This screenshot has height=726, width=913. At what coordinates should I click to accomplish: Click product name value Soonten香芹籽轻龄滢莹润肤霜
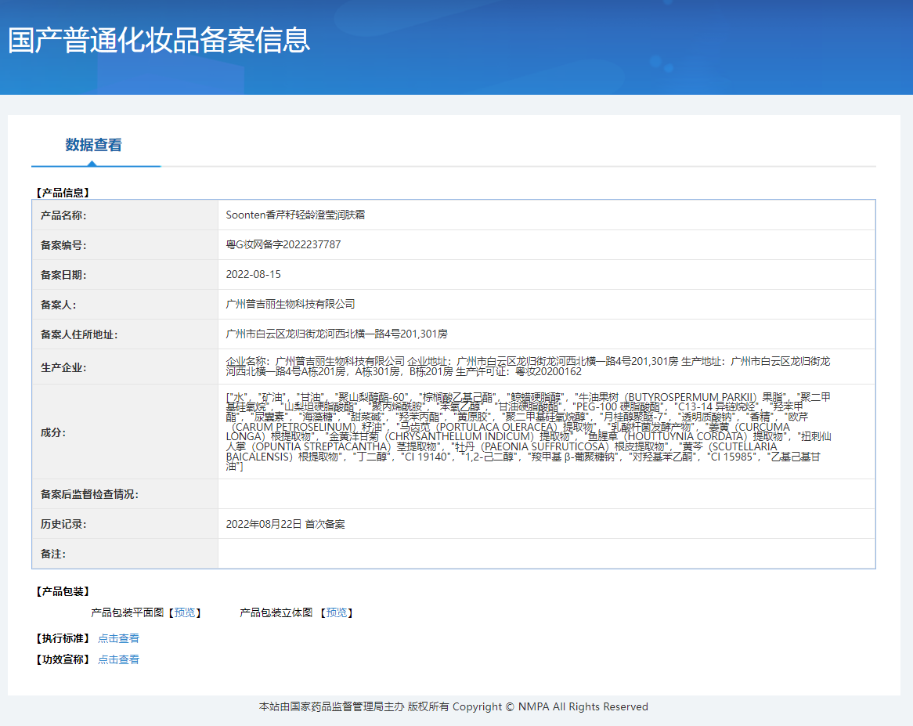click(294, 215)
